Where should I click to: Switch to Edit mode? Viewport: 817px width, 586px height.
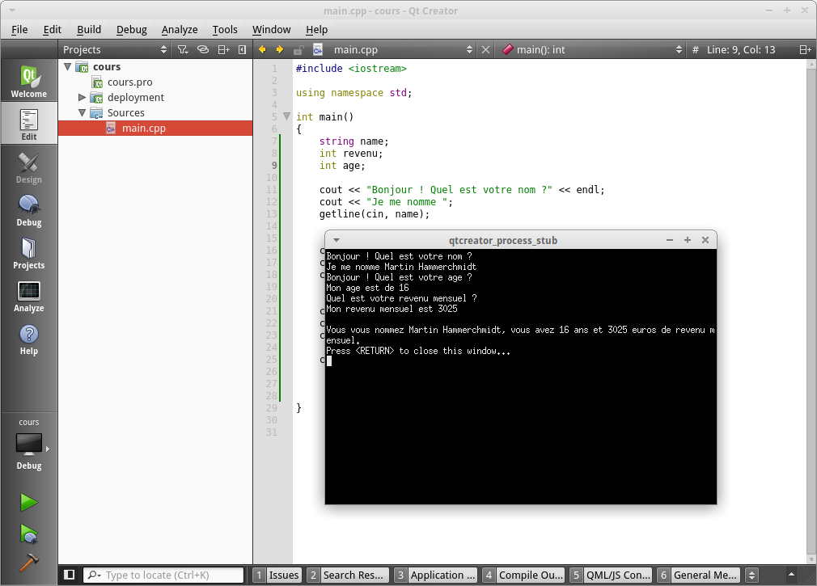coord(28,124)
